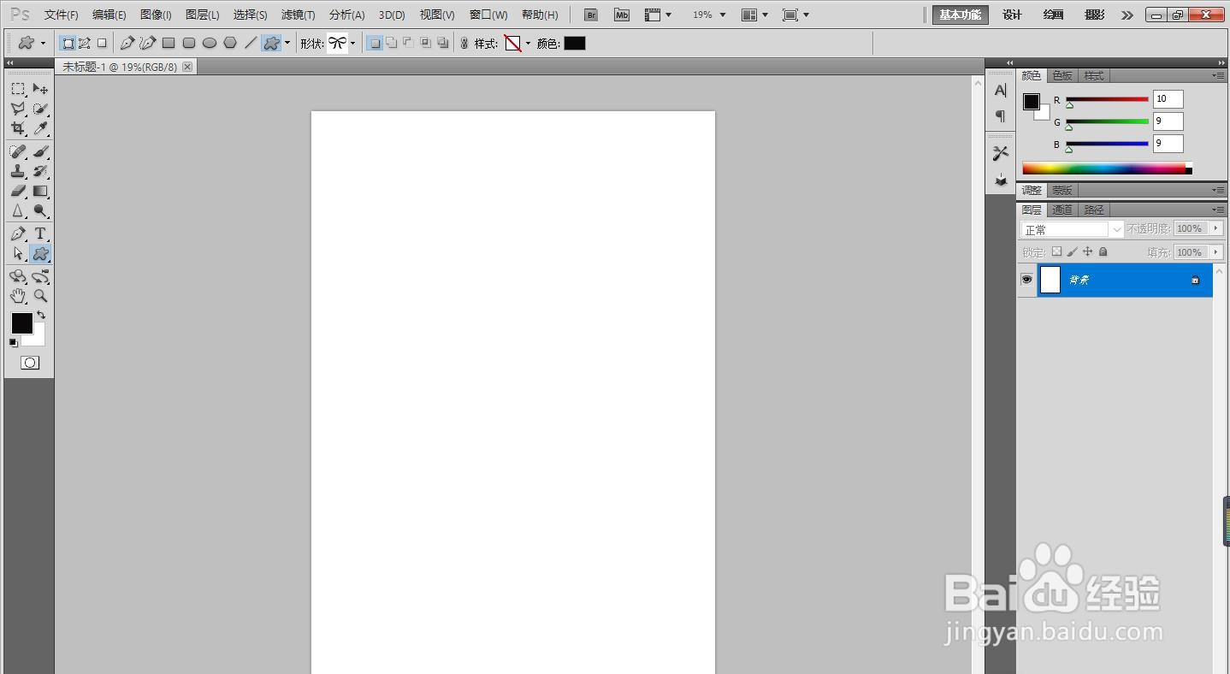
Task: Open geometry options arrow beside Custom Shape
Action: (287, 43)
